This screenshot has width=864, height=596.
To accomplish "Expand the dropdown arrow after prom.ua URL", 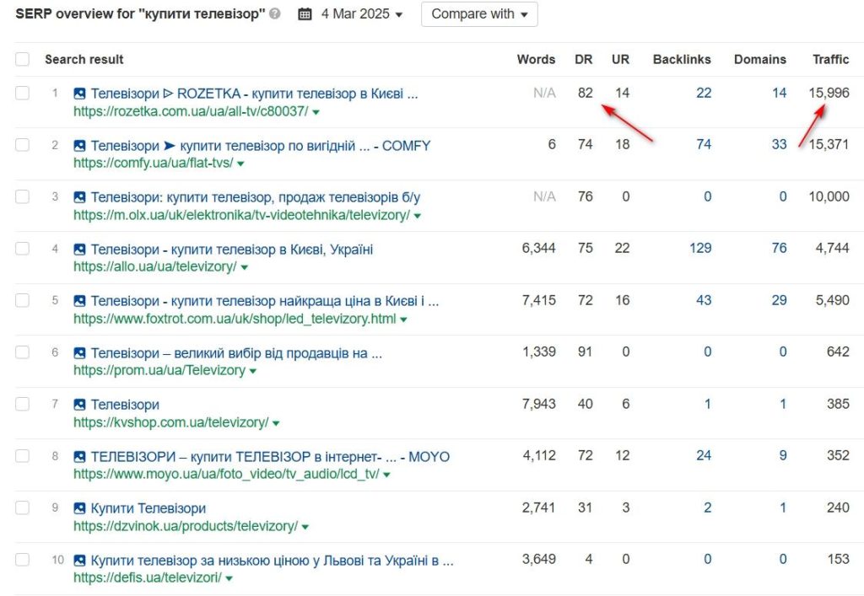I will [253, 372].
